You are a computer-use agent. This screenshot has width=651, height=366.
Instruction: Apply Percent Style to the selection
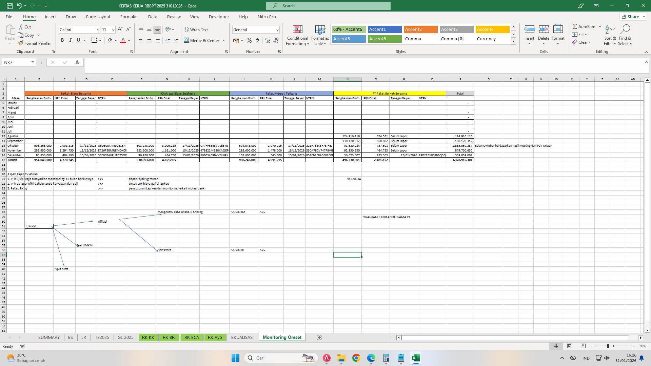(249, 40)
